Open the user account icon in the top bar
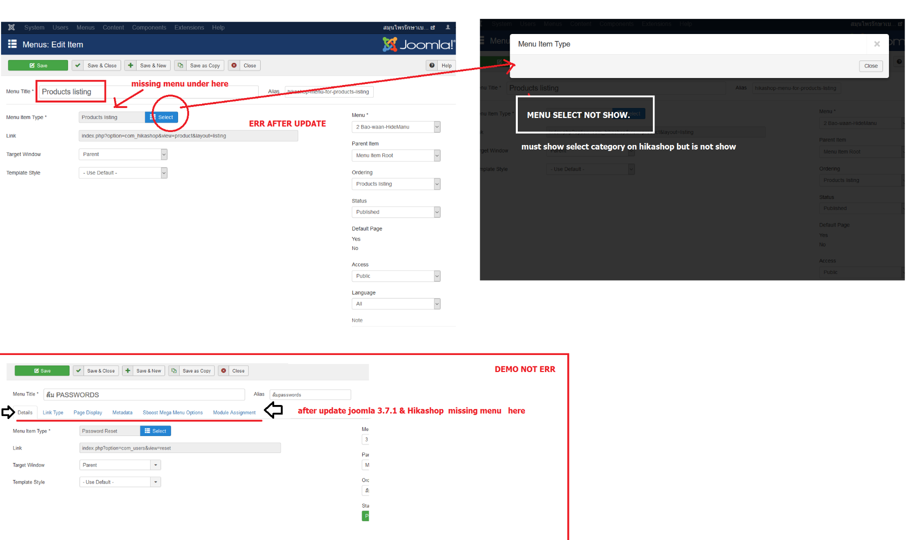This screenshot has height=540, width=922. (448, 27)
